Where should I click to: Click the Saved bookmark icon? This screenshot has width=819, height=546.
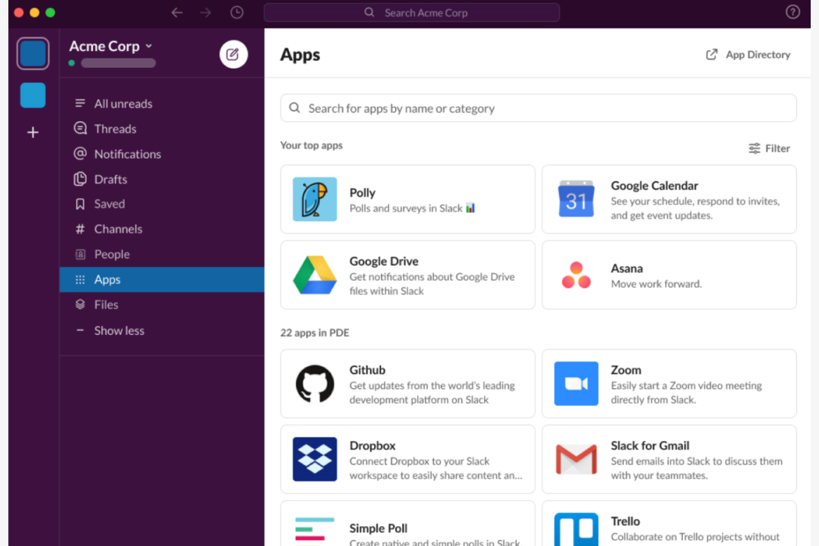tap(80, 204)
